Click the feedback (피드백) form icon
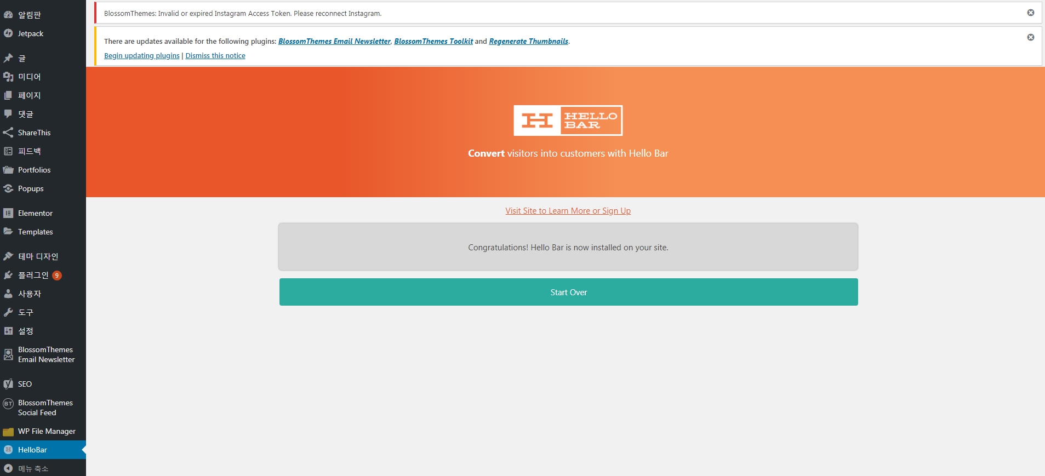 pyautogui.click(x=8, y=151)
